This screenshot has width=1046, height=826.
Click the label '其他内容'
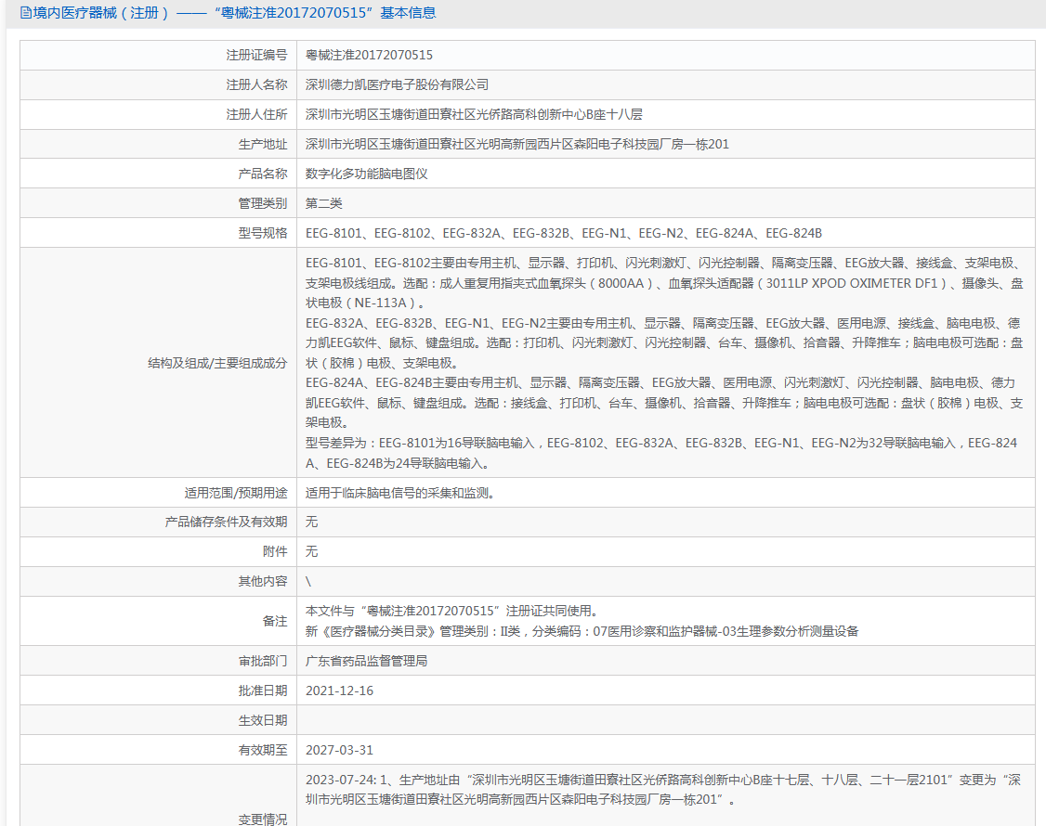coord(263,581)
